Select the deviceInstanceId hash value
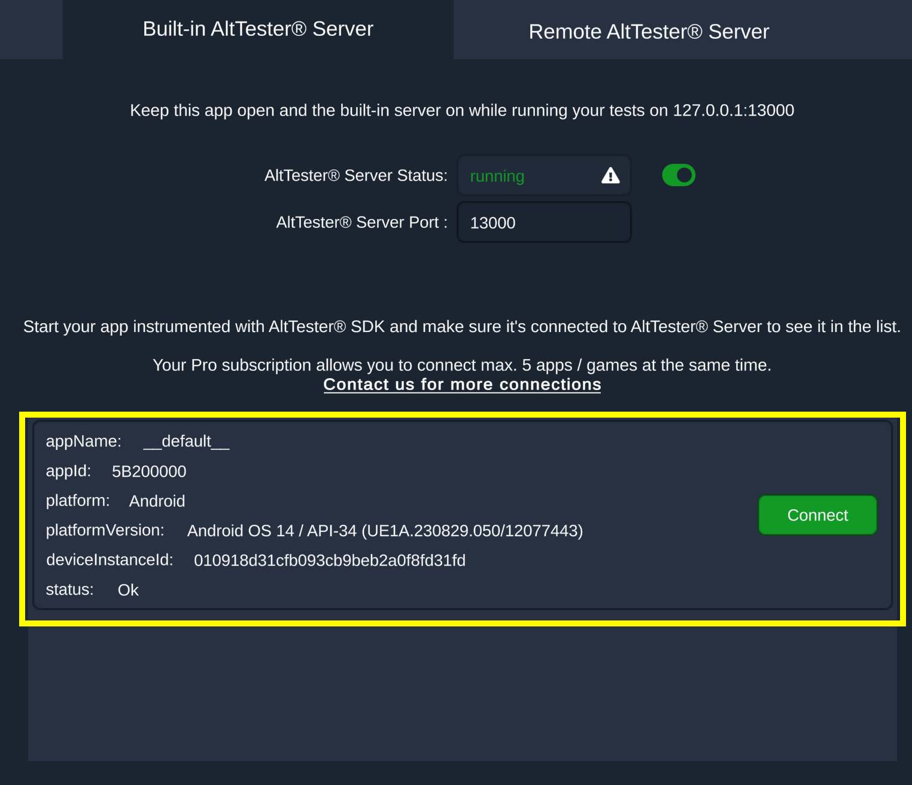Screen dimensions: 912x785 pyautogui.click(x=330, y=560)
